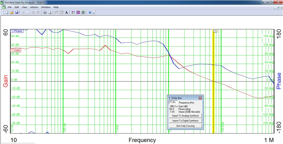
Task: Click the 1-Phase trace label
Action: click(x=17, y=31)
